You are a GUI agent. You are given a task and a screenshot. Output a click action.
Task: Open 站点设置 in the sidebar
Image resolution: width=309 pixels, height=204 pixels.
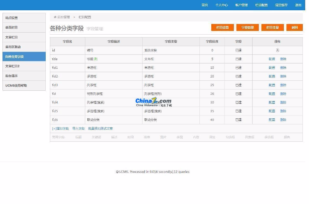pos(24,18)
